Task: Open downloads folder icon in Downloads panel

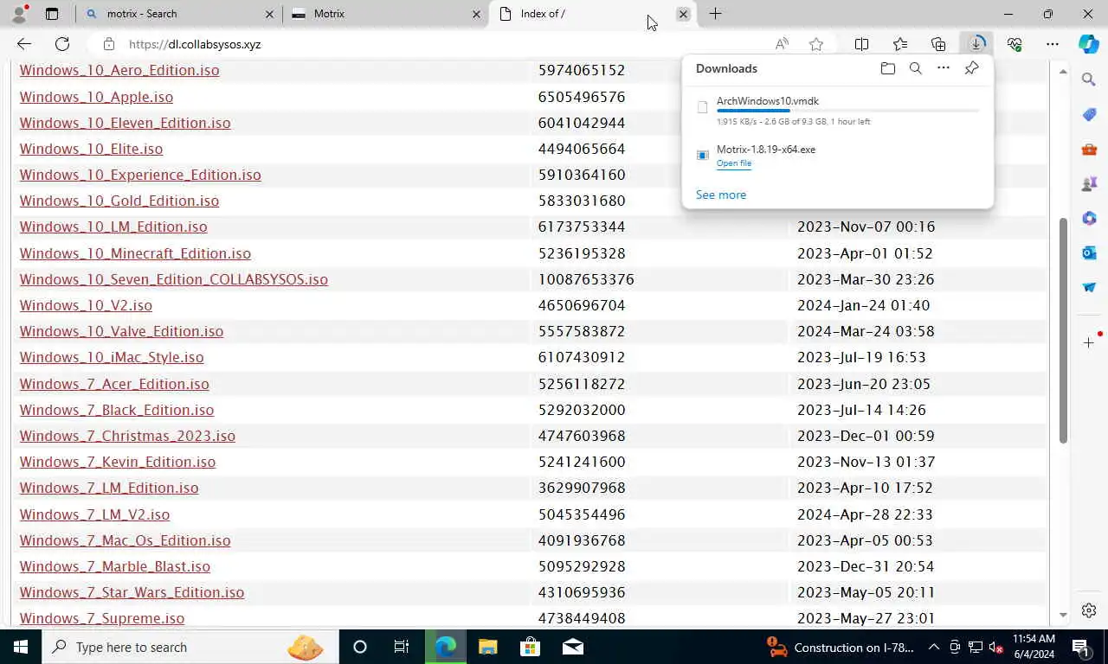Action: (887, 68)
